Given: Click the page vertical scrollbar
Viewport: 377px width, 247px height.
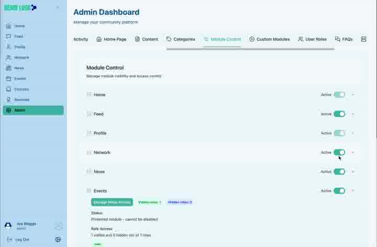Looking at the screenshot, I should (x=376, y=69).
